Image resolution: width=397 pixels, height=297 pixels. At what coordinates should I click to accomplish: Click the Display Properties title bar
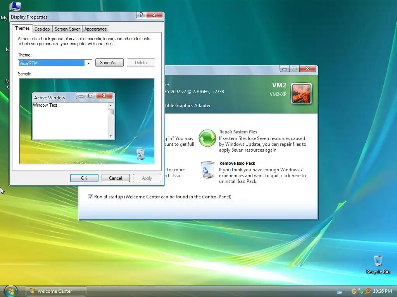pos(73,17)
